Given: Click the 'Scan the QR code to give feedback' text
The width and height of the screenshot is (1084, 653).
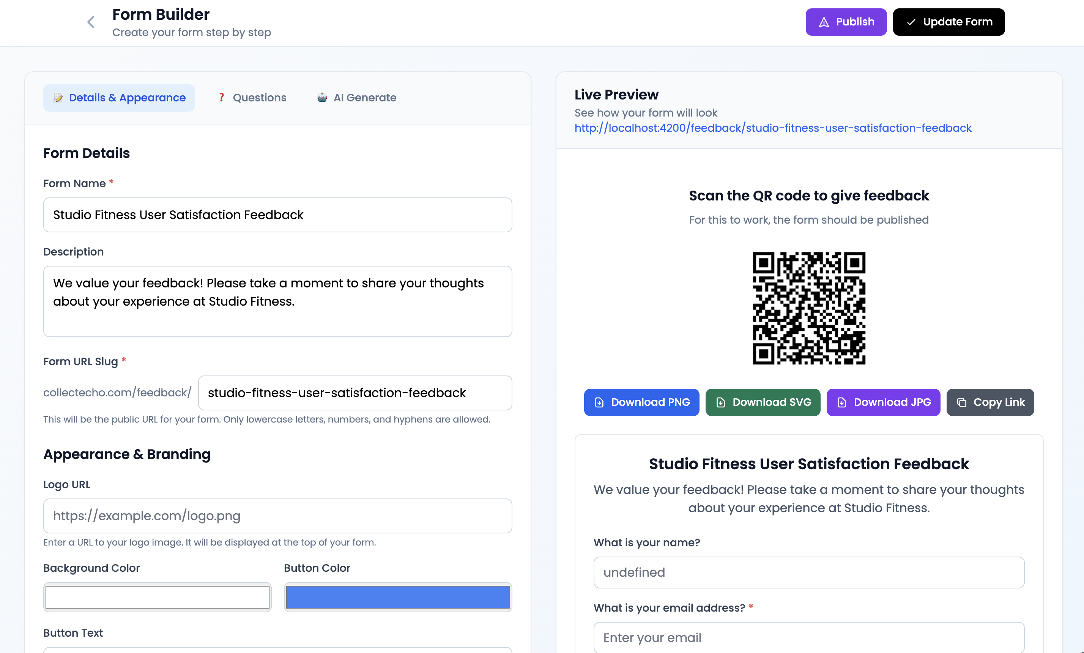Looking at the screenshot, I should pyautogui.click(x=808, y=196).
